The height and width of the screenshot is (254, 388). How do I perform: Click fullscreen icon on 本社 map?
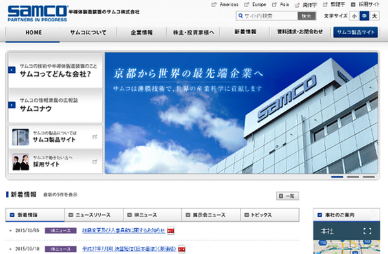[x=367, y=231]
